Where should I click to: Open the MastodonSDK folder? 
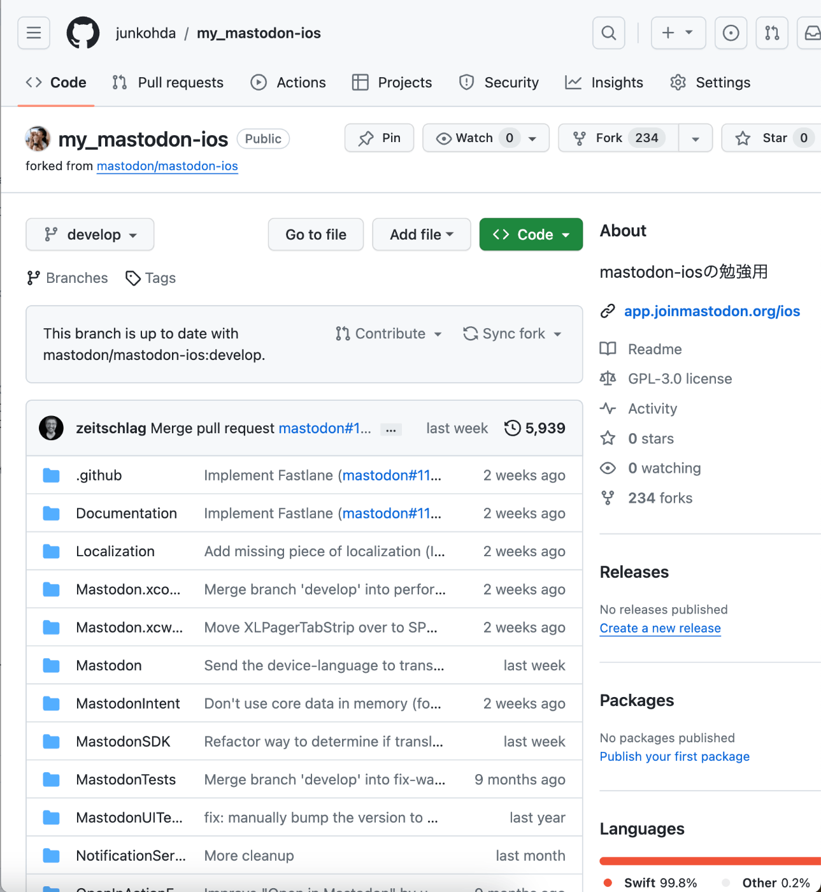pos(124,742)
